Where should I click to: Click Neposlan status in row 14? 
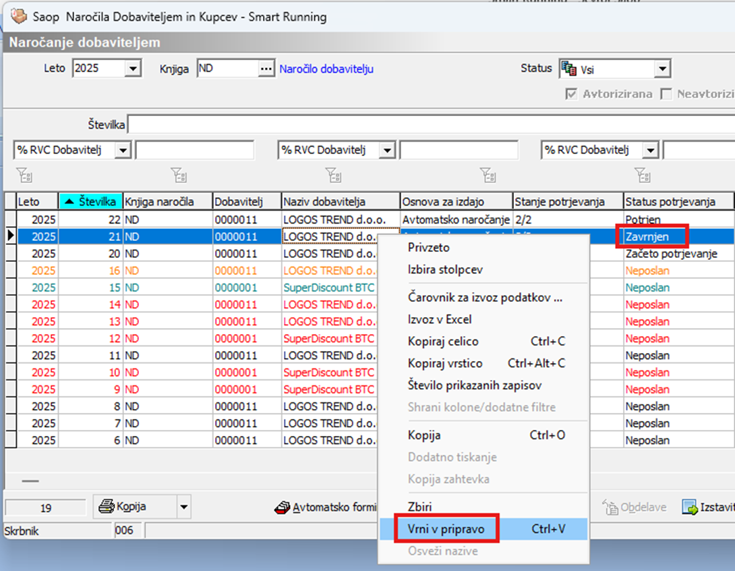click(647, 305)
